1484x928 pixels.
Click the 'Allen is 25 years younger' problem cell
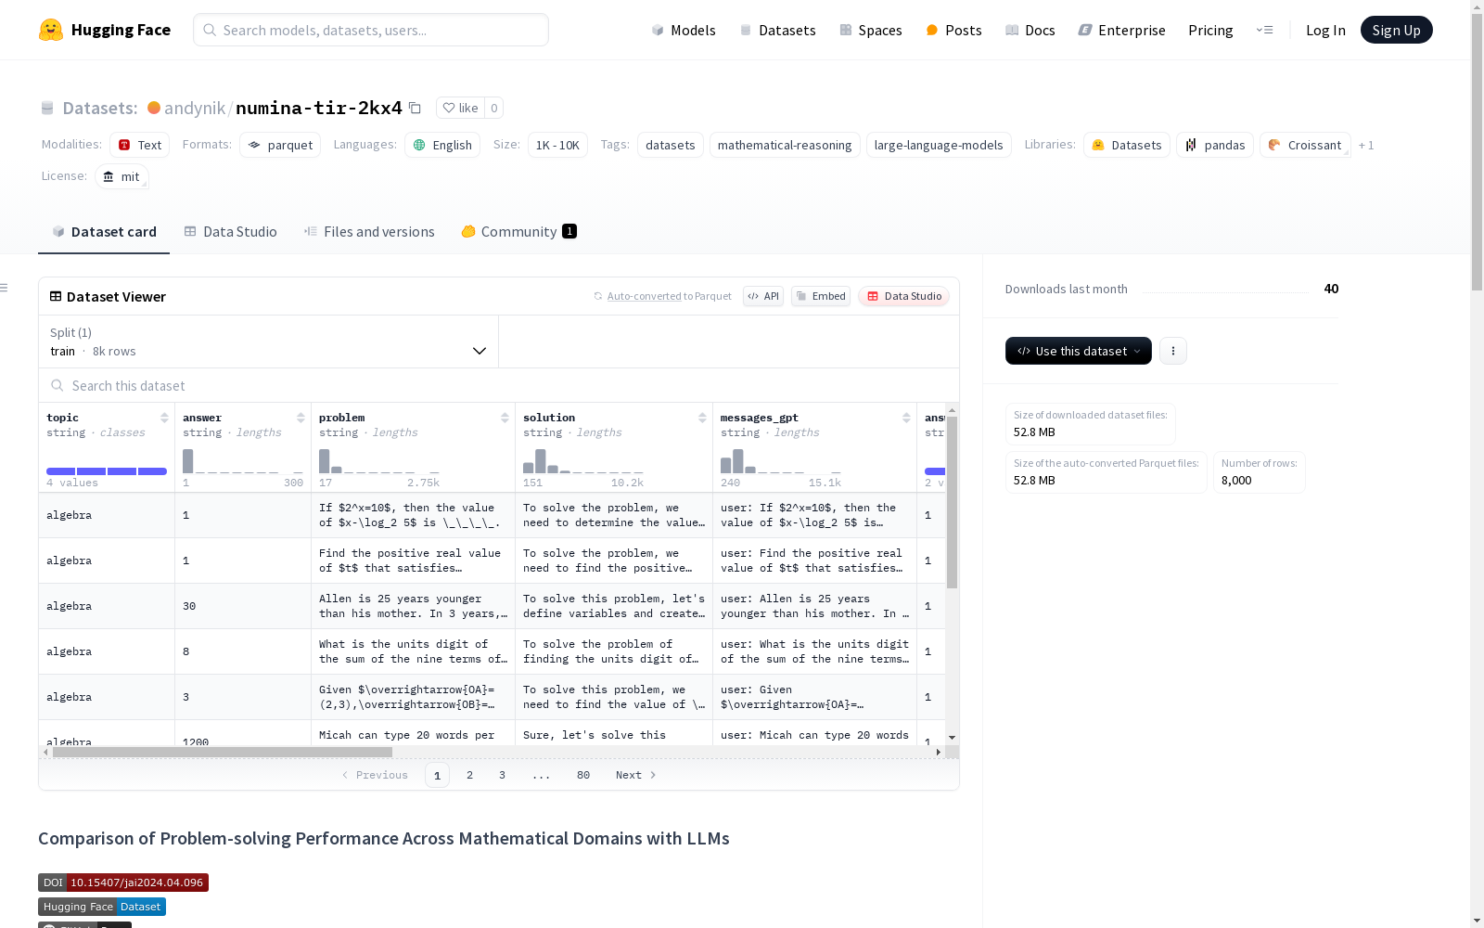click(413, 606)
